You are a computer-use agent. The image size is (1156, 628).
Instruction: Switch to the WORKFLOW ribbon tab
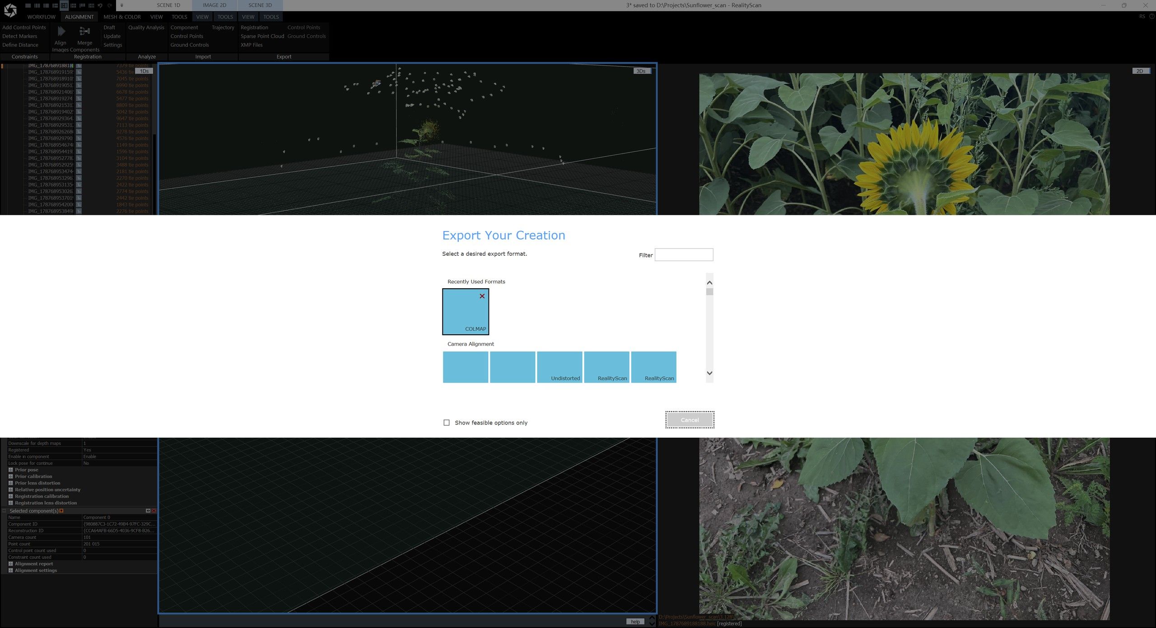pyautogui.click(x=41, y=17)
